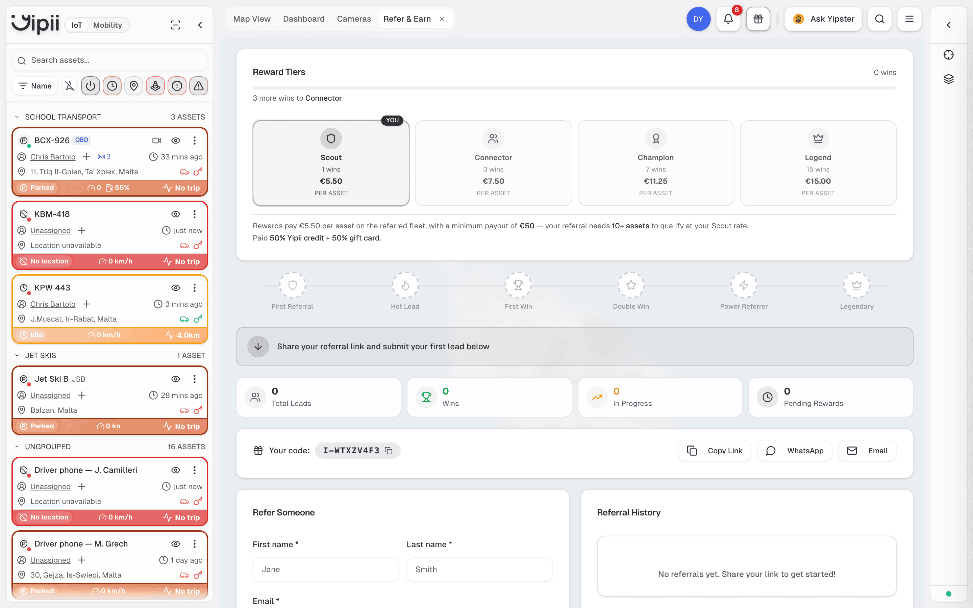Click Power Referrer lightning badge
This screenshot has height=608, width=973.
[744, 285]
